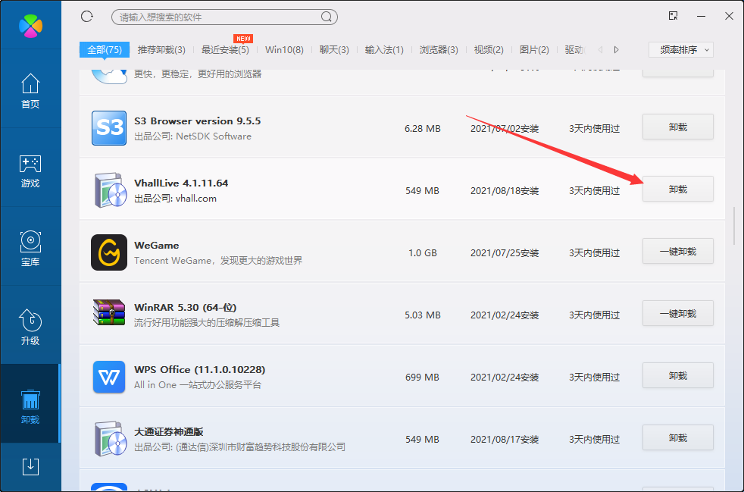This screenshot has height=492, width=744.
Task: Open the 升级 upgrade section
Action: pyautogui.click(x=30, y=327)
